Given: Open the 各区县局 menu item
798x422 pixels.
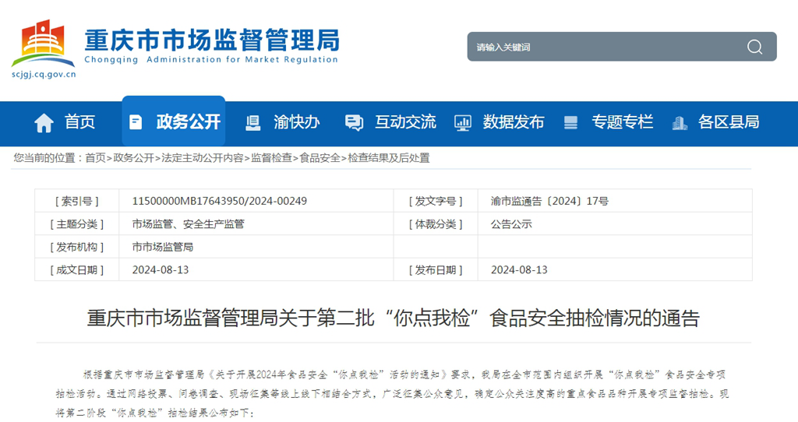Looking at the screenshot, I should tap(729, 122).
